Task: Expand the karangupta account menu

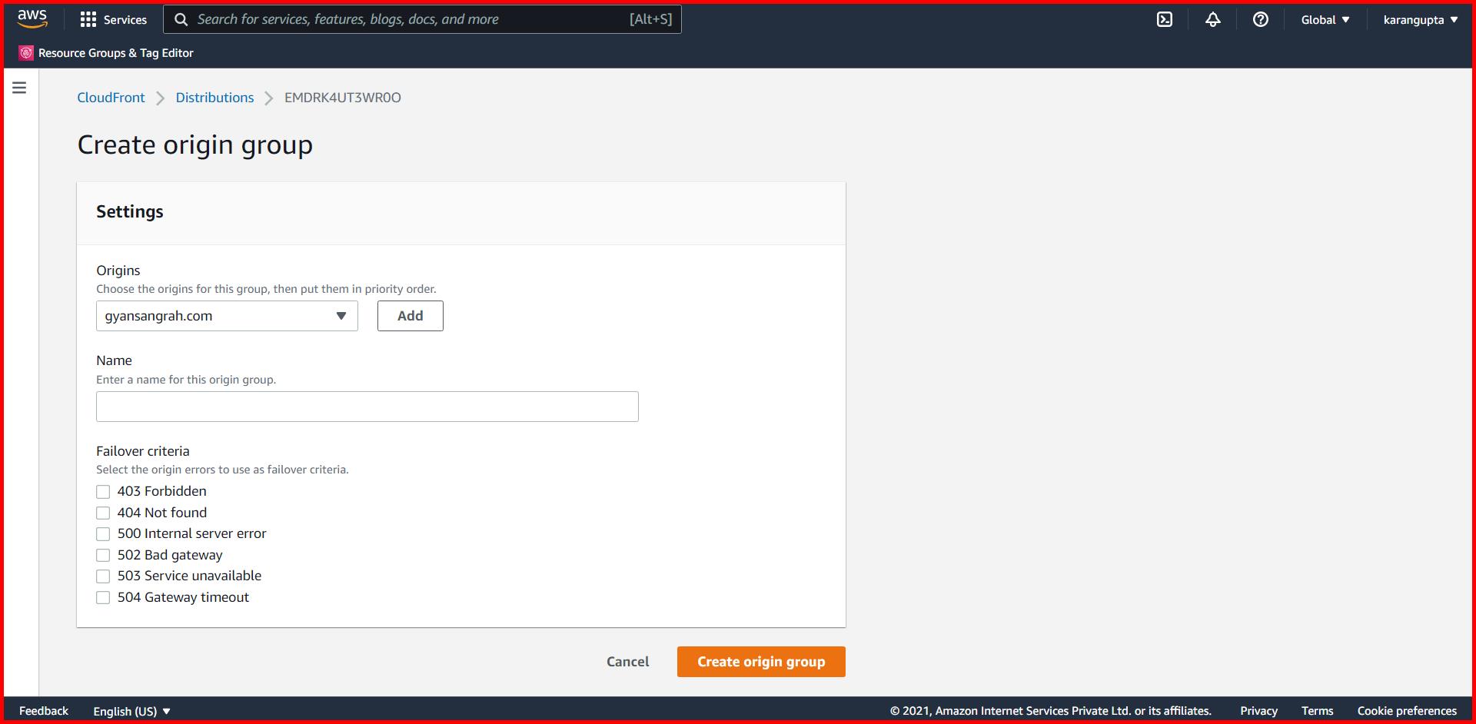Action: tap(1419, 19)
